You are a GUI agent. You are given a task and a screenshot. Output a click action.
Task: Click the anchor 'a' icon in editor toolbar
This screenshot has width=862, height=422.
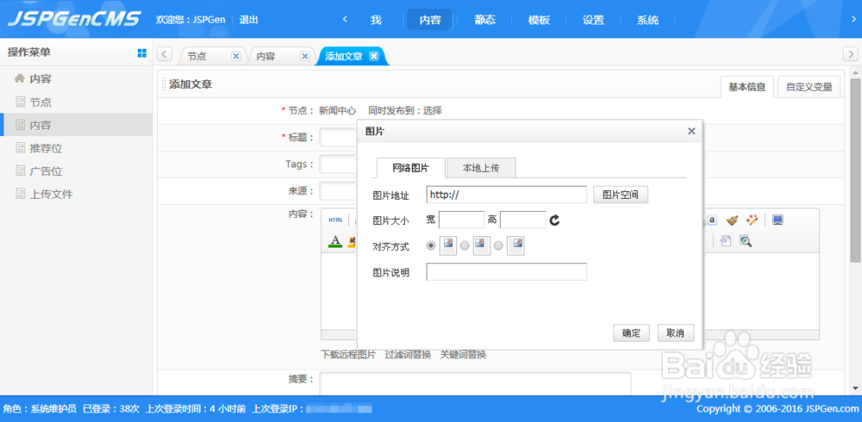click(712, 220)
